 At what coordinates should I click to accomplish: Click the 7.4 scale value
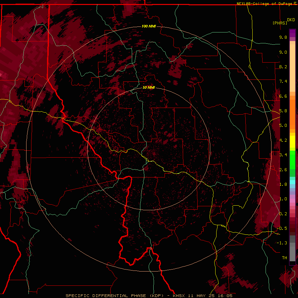click(283, 81)
